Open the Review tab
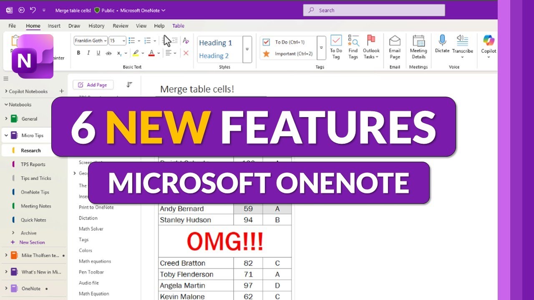The height and width of the screenshot is (300, 534). (x=121, y=26)
